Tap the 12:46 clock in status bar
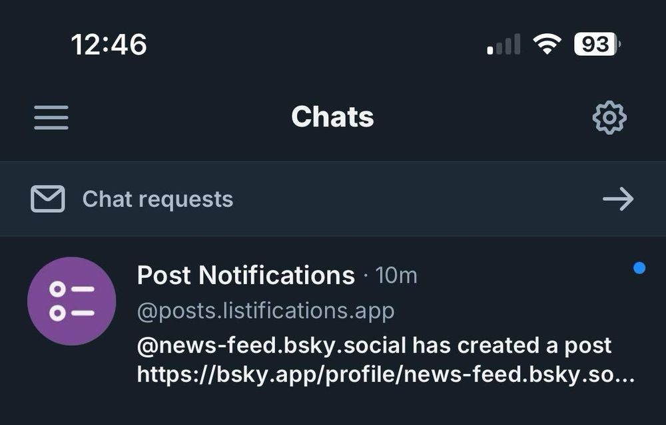This screenshot has width=666, height=425. click(x=109, y=45)
